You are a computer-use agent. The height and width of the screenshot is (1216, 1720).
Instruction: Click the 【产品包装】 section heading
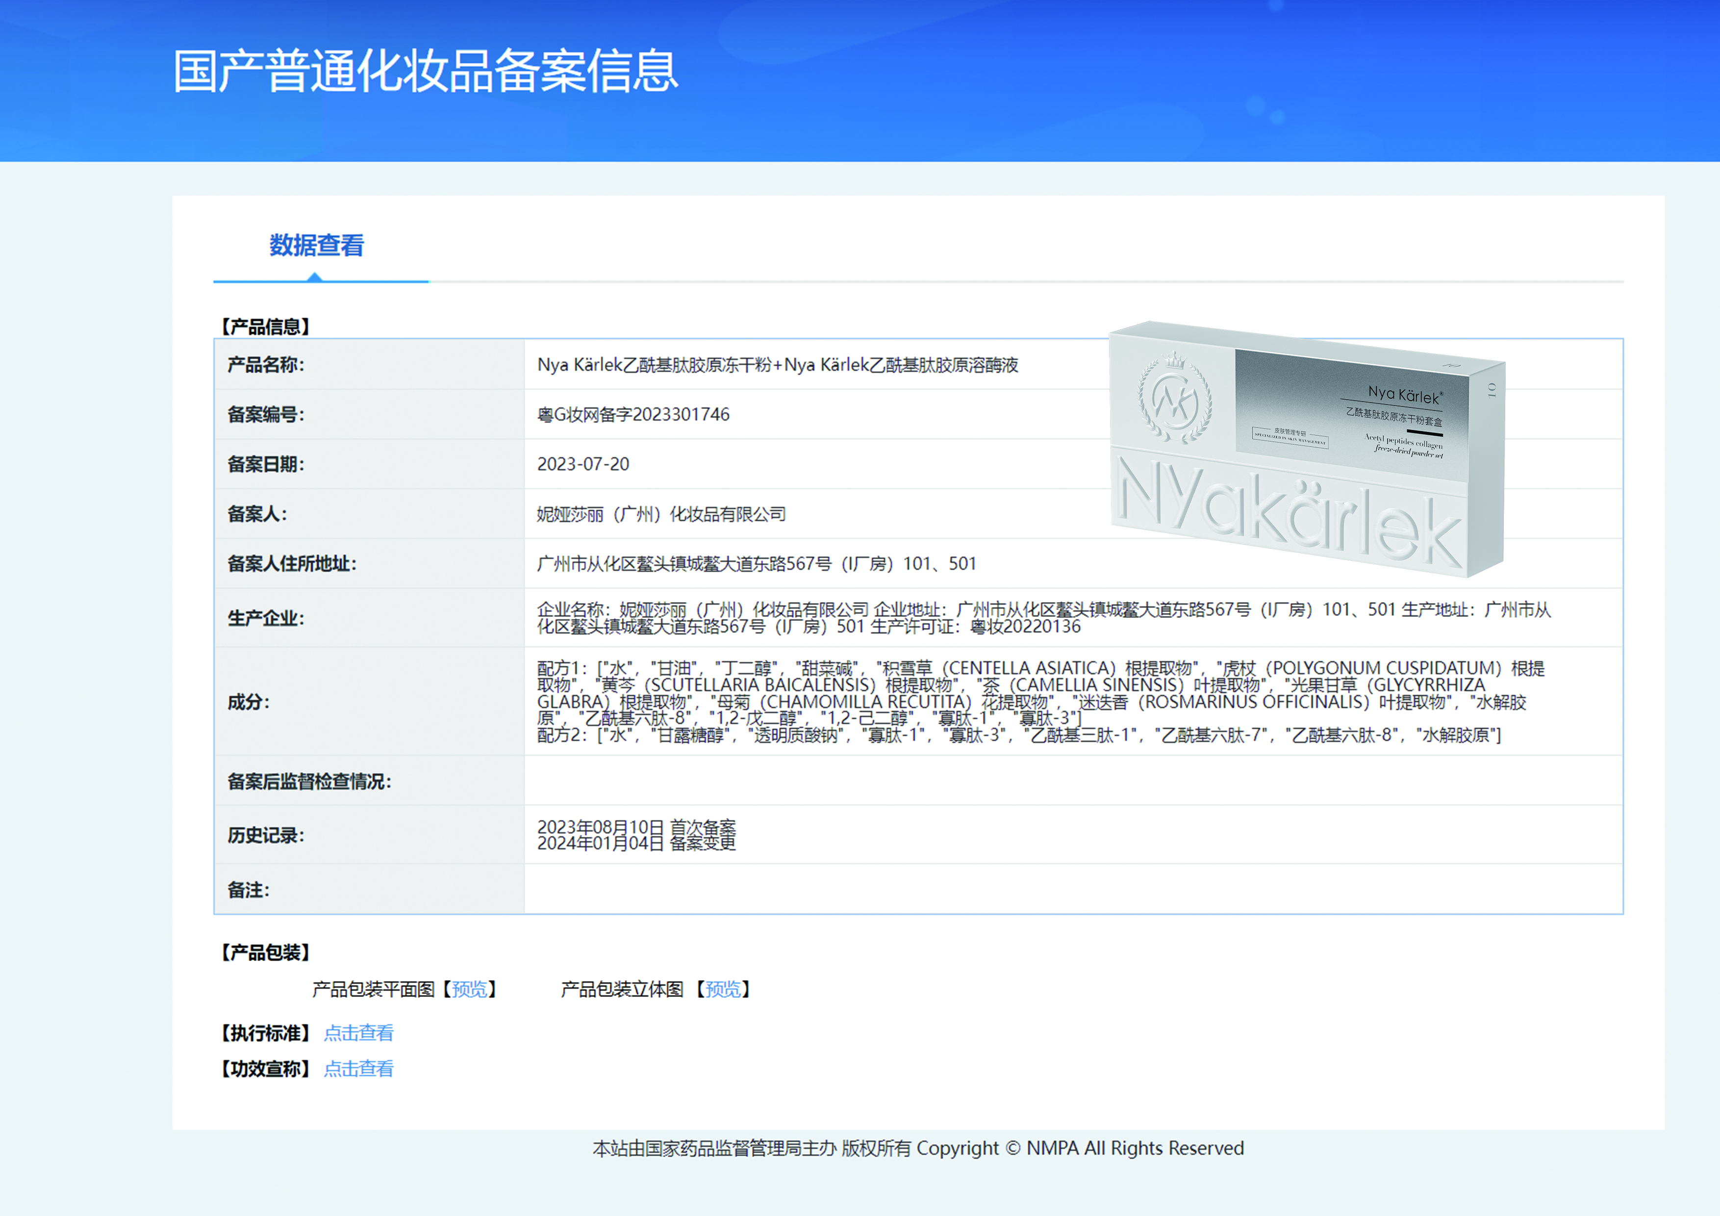[265, 952]
